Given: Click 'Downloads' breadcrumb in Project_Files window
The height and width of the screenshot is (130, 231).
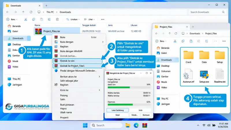Looking at the screenshot, I should pyautogui.click(x=195, y=34).
